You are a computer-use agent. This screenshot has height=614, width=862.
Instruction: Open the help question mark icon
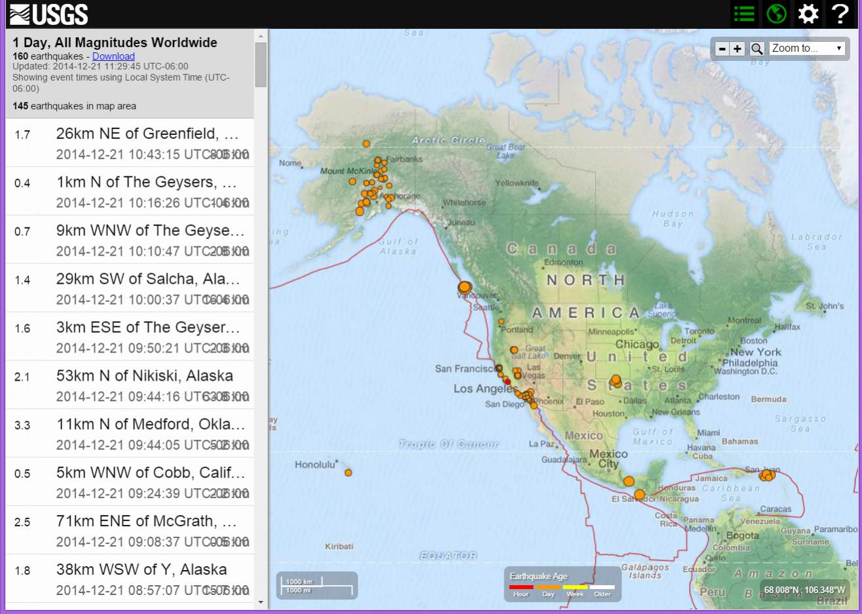click(x=840, y=14)
